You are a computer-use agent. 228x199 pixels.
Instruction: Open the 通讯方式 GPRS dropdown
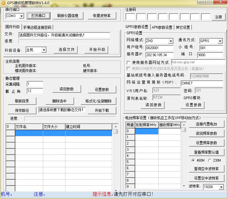[x=220, y=41]
